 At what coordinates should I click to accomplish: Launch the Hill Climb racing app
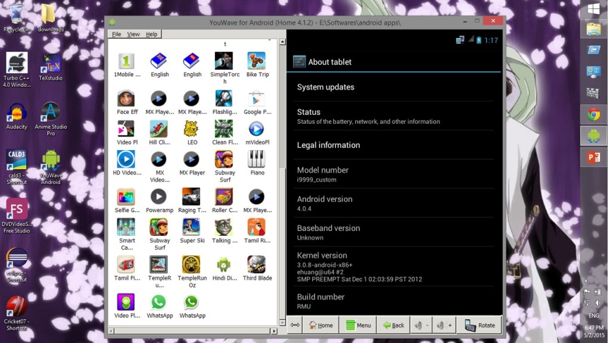[x=158, y=129]
